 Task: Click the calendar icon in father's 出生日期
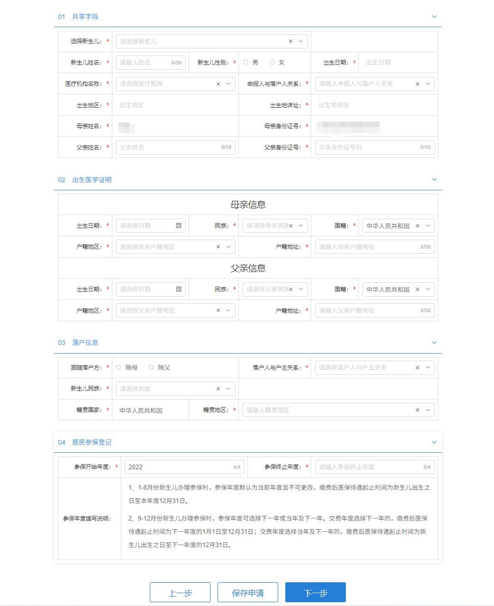179,289
